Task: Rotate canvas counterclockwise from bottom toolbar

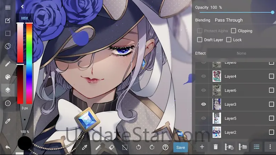Action: (x=139, y=147)
